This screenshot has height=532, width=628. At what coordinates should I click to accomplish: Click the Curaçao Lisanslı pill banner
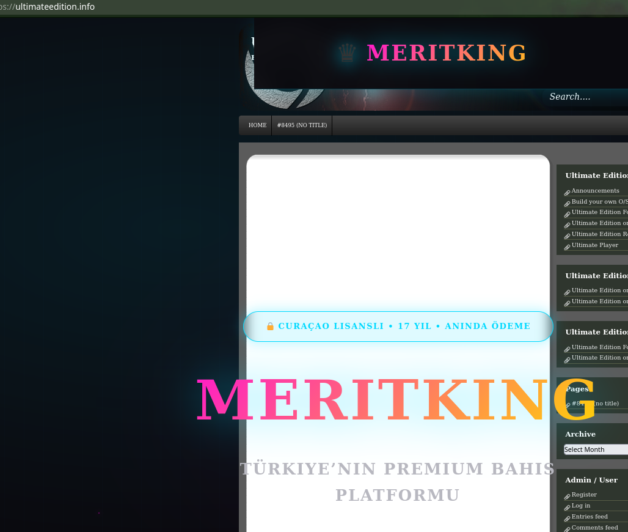tap(398, 327)
